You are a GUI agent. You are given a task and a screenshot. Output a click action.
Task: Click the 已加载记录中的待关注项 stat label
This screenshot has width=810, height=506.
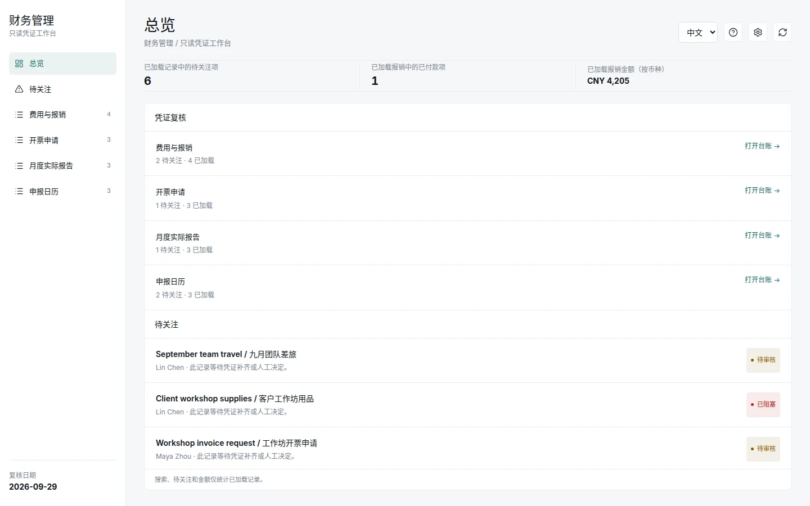click(181, 67)
